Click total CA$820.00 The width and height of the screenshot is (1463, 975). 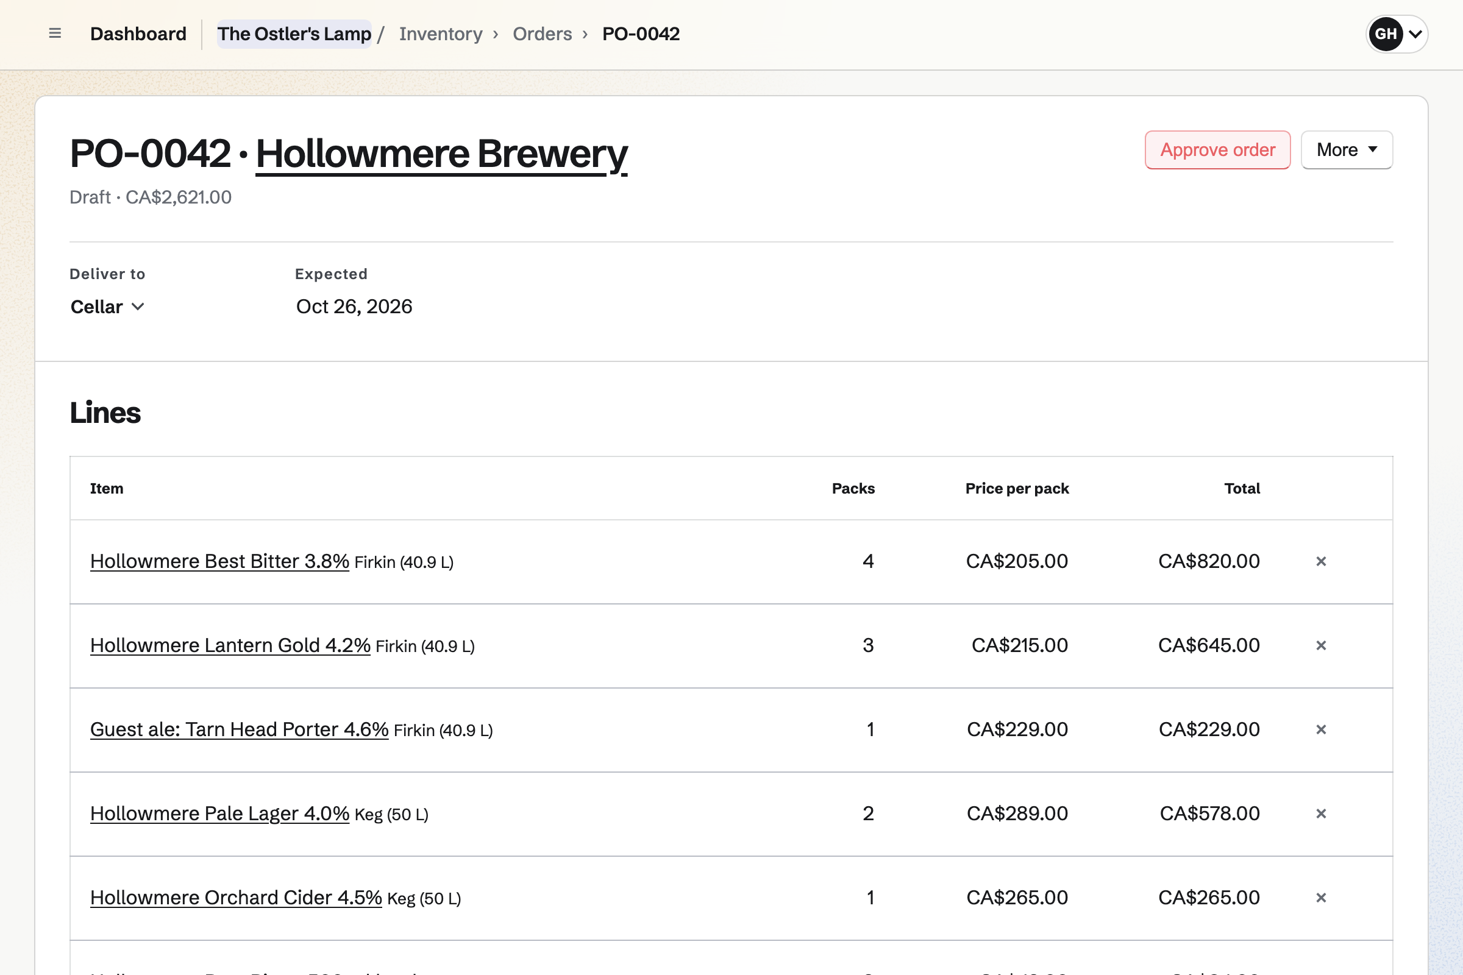pos(1209,561)
